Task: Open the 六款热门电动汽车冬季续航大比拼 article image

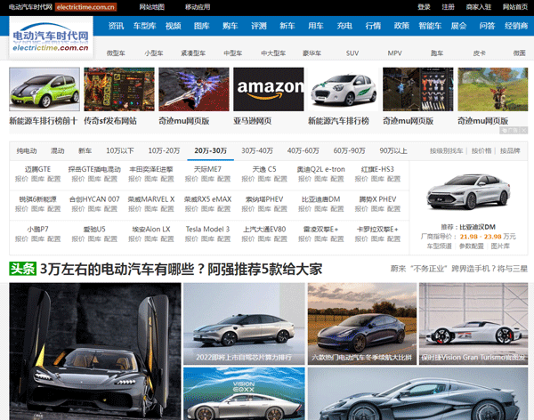Action: click(x=362, y=324)
